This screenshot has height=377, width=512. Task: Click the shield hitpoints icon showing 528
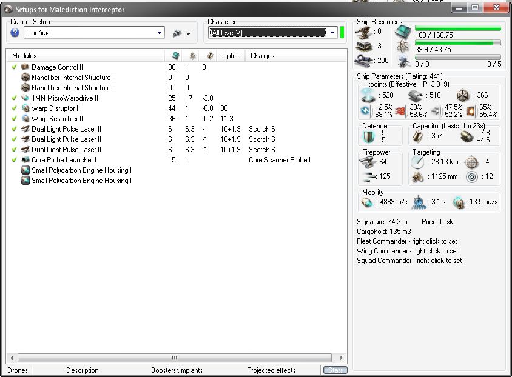click(368, 95)
